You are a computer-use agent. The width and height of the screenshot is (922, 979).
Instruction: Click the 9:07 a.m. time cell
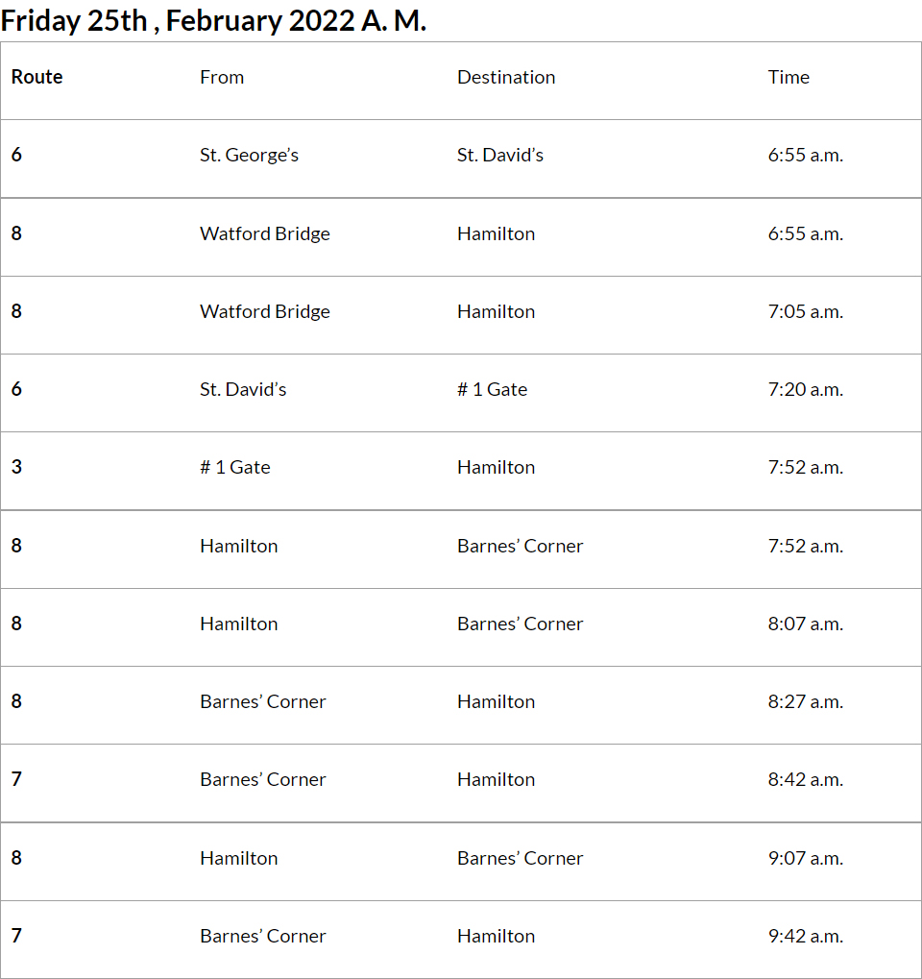point(805,858)
